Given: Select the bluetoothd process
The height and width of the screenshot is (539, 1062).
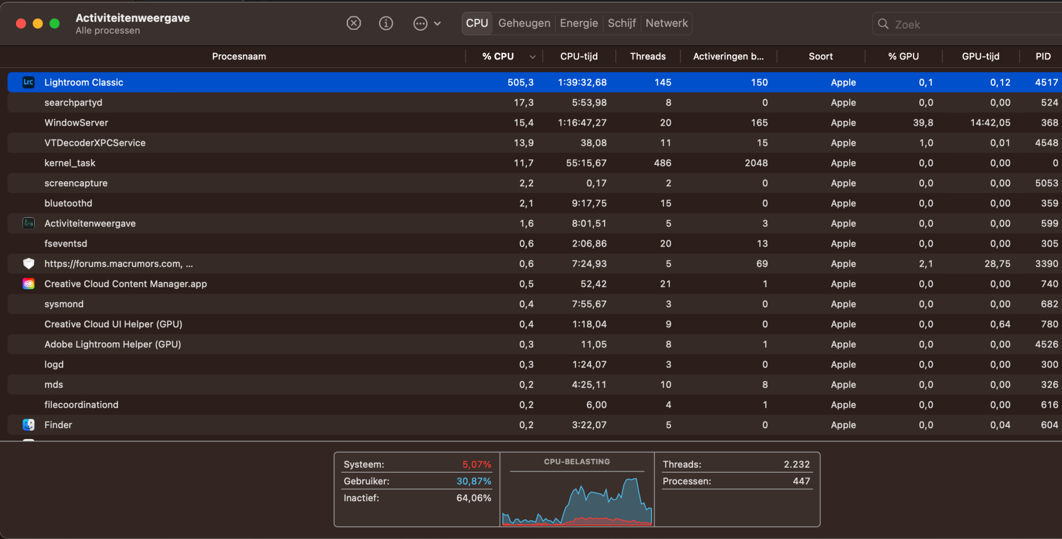Looking at the screenshot, I should tap(535, 203).
